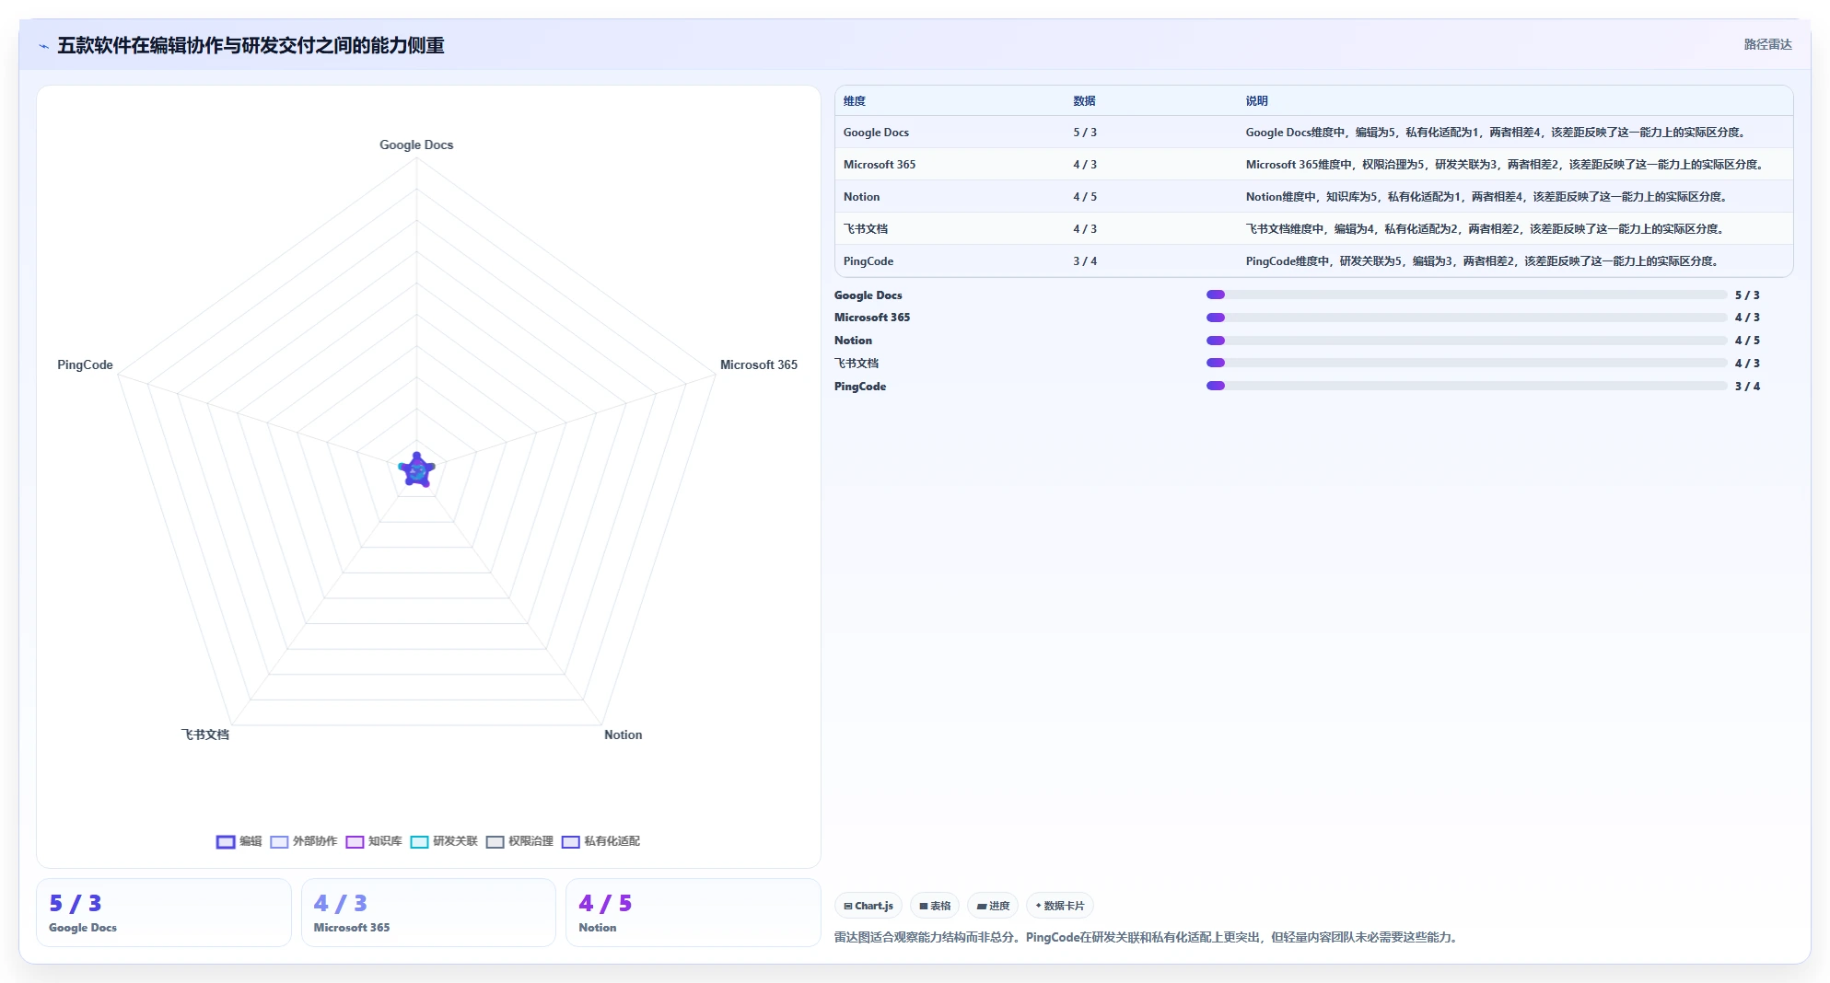Toggle the 私有化适配 legend series
The width and height of the screenshot is (1830, 983).
point(600,841)
